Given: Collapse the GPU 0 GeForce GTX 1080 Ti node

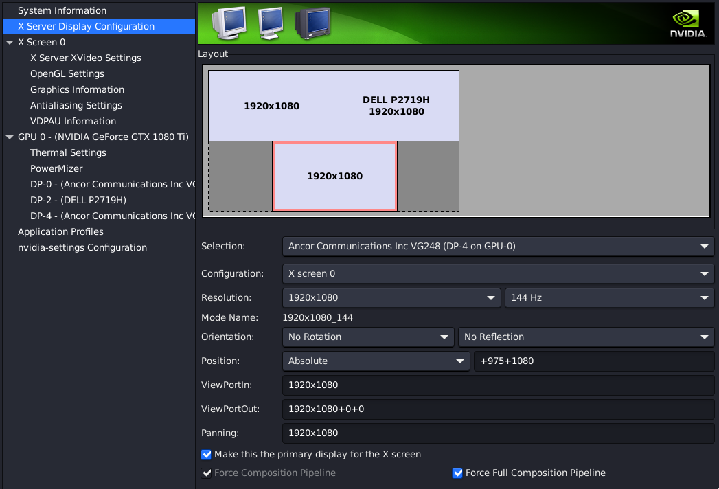Looking at the screenshot, I should pos(10,137).
